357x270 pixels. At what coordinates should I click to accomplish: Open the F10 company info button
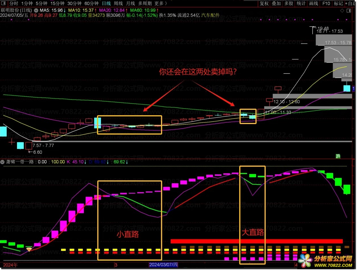326,3
